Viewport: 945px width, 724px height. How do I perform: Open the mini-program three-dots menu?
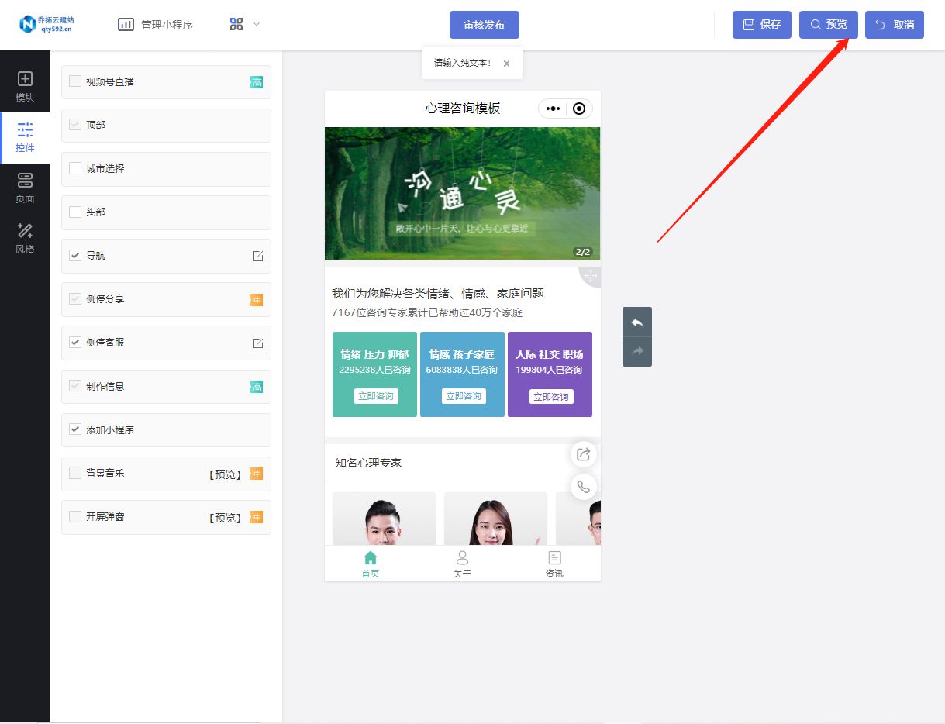pos(553,109)
